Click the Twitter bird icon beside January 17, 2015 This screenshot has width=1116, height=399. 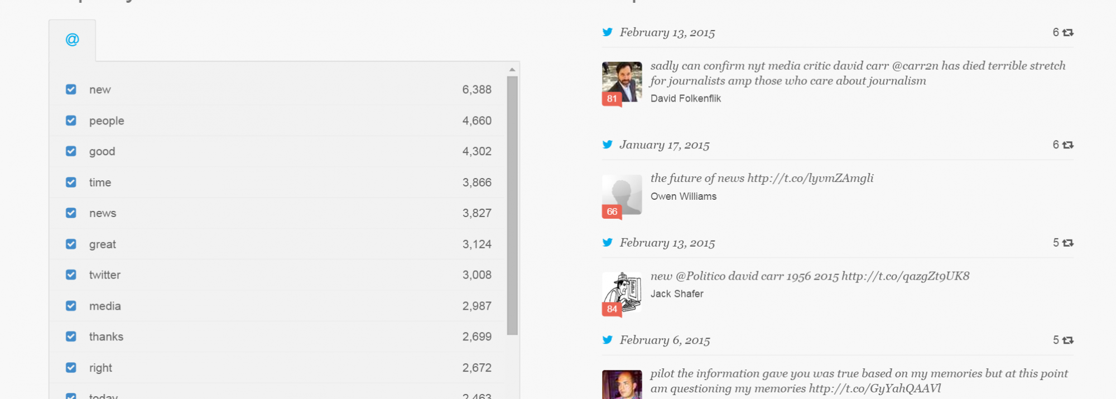(x=608, y=145)
